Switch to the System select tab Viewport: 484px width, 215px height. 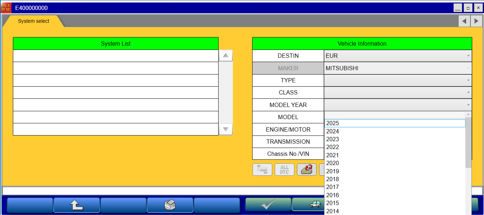pos(34,21)
